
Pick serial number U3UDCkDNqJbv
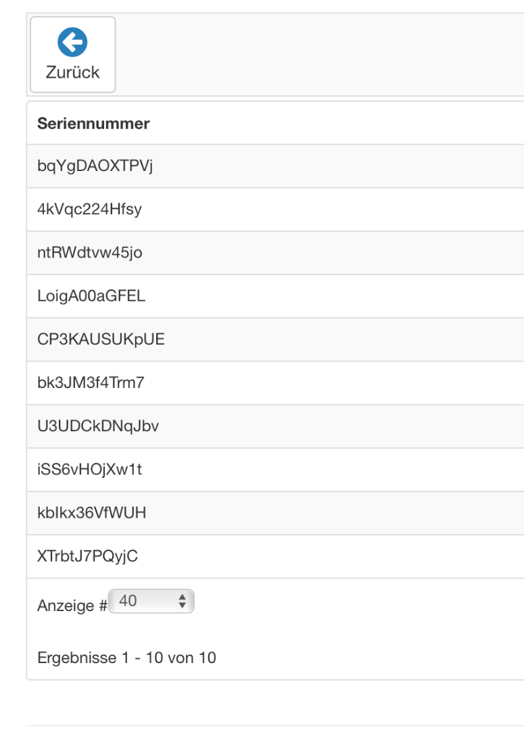pos(98,426)
